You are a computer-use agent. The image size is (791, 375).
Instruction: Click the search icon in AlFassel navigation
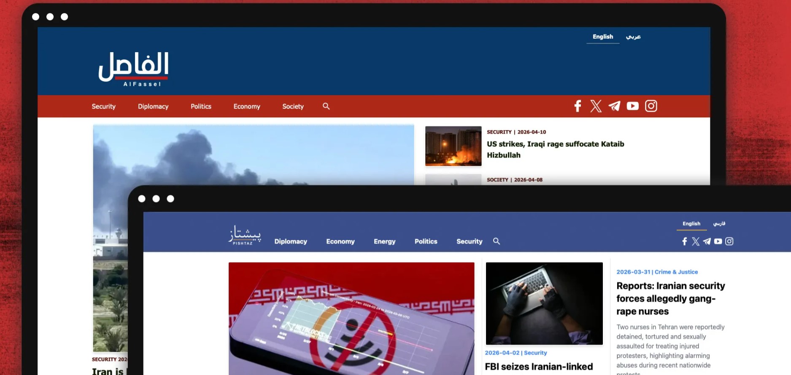[326, 106]
